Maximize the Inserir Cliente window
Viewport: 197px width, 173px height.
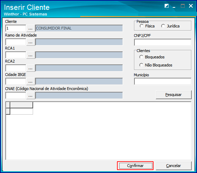tap(183, 6)
